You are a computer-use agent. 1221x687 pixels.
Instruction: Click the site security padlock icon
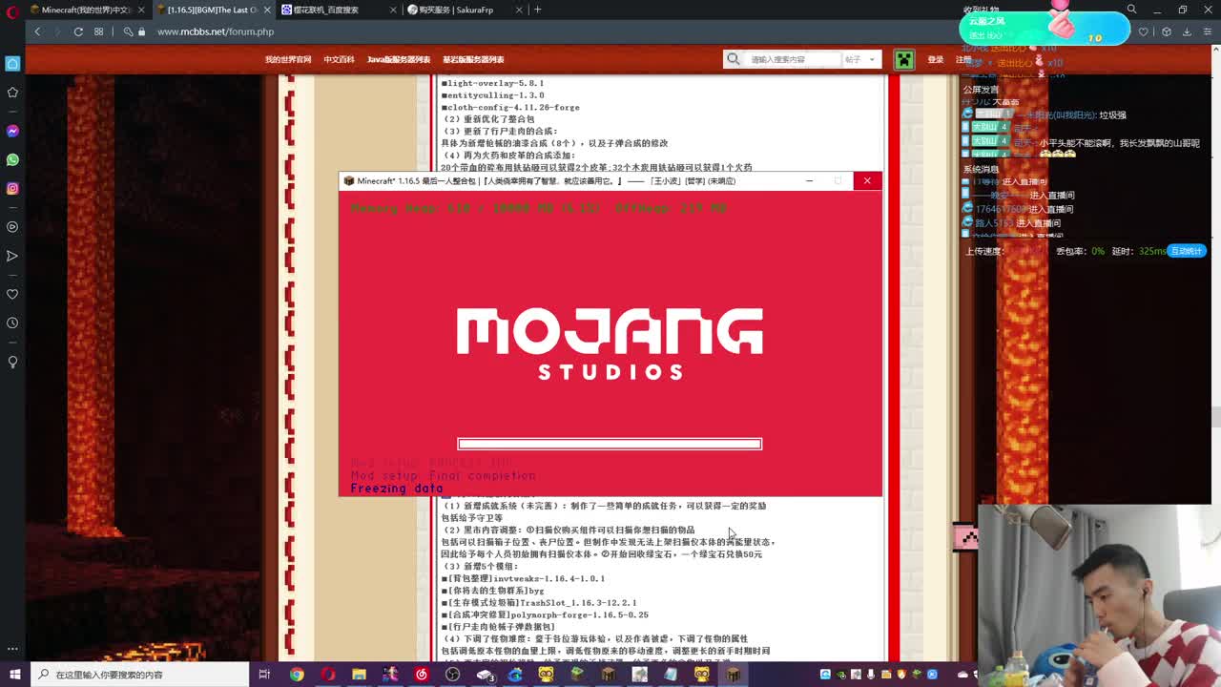coord(141,31)
